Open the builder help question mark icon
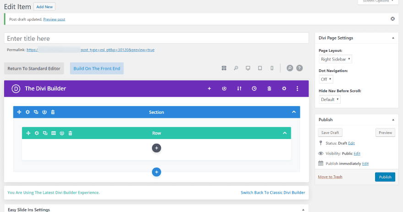 (x=300, y=68)
